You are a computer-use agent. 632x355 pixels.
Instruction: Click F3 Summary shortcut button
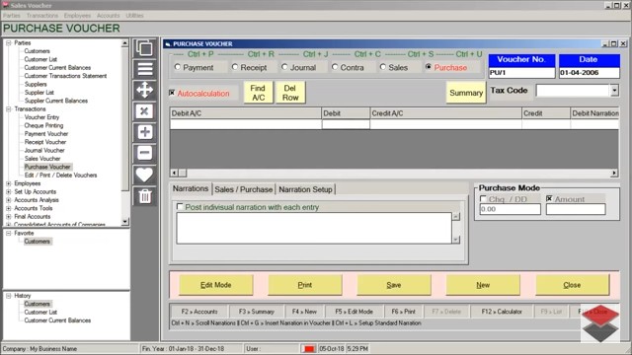[x=257, y=312]
